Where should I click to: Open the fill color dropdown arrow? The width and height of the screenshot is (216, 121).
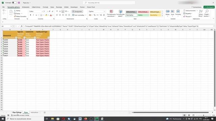[x=48, y=15]
